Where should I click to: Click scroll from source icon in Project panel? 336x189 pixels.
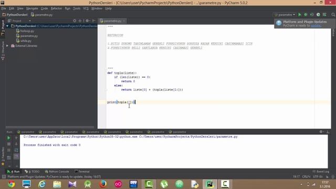click(75, 21)
